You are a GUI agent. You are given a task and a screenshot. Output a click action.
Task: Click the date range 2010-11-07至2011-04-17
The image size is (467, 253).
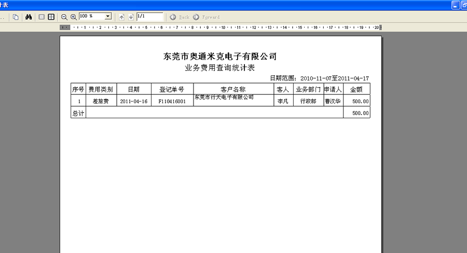[335, 78]
